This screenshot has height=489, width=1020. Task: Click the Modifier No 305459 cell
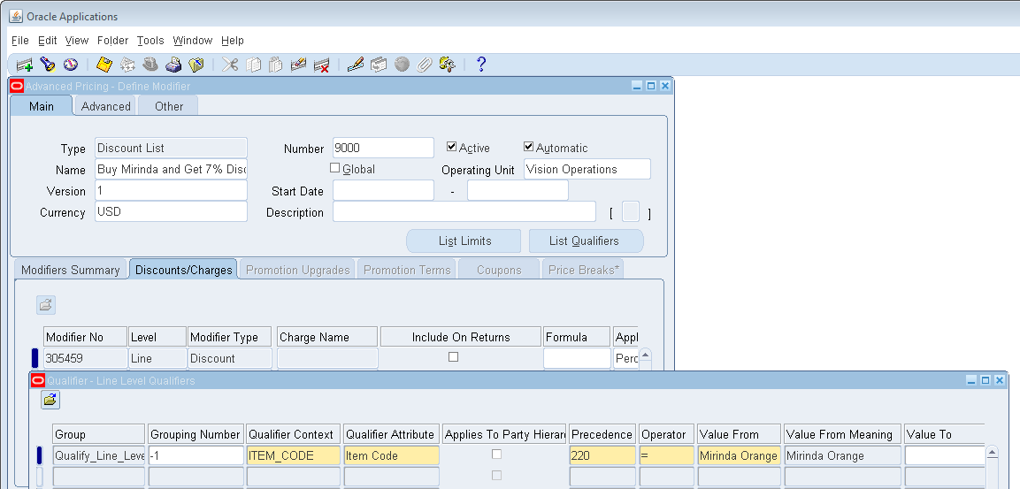(85, 357)
